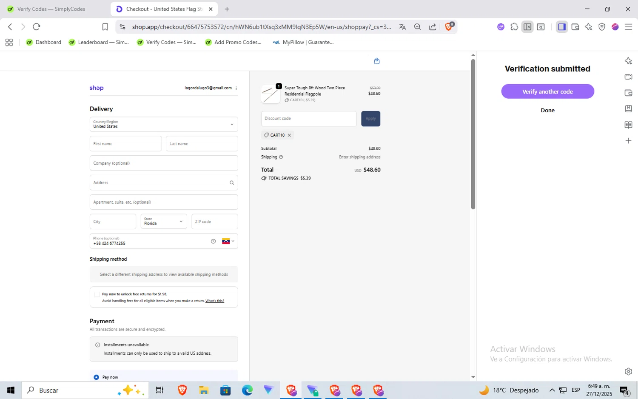Open sidebar settings gear
Image resolution: width=638 pixels, height=399 pixels.
tap(628, 371)
